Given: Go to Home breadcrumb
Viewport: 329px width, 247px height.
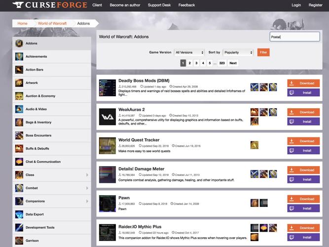Looking at the screenshot, I should [x=23, y=23].
